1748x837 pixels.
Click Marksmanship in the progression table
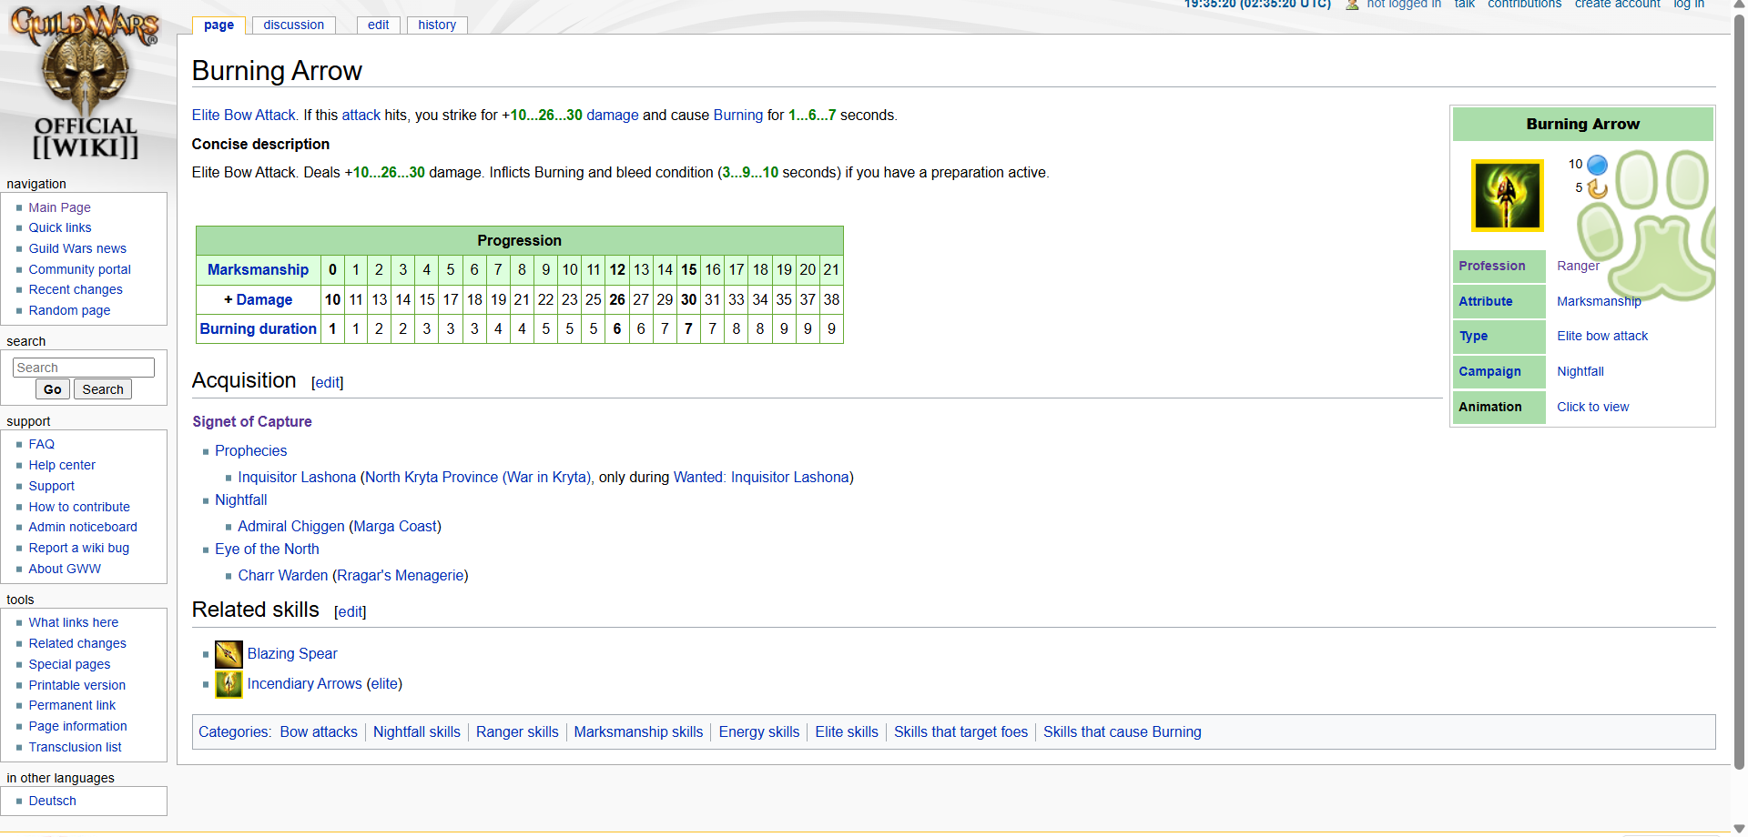point(258,269)
